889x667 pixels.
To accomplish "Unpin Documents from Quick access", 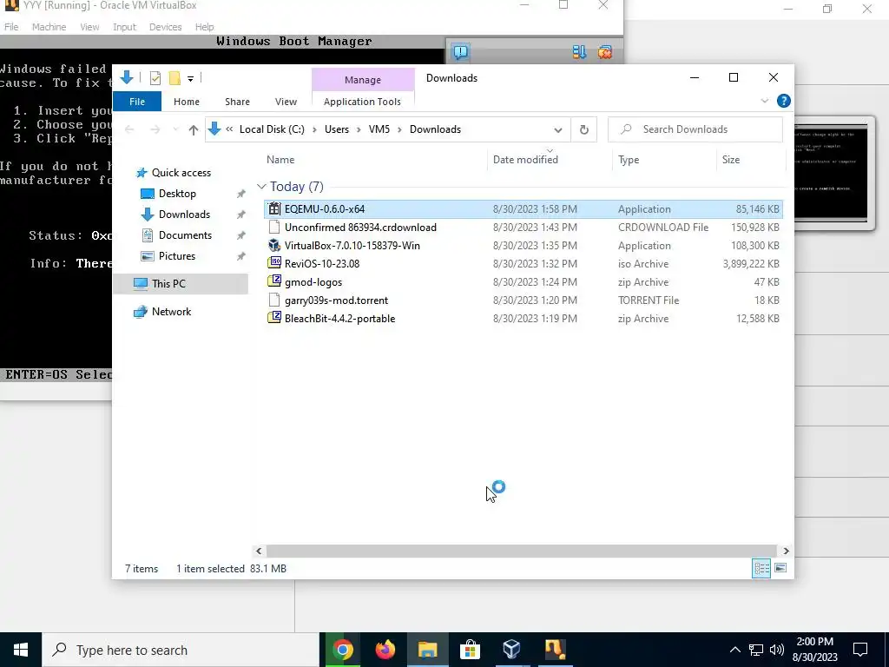I will (x=241, y=235).
